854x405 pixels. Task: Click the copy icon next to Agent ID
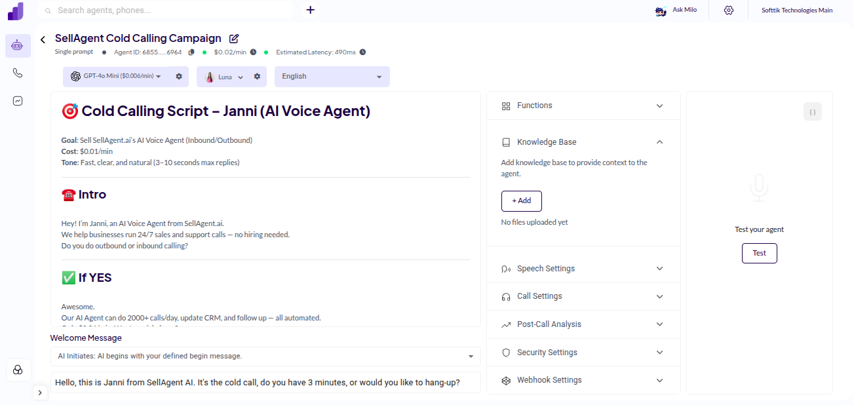pyautogui.click(x=191, y=52)
